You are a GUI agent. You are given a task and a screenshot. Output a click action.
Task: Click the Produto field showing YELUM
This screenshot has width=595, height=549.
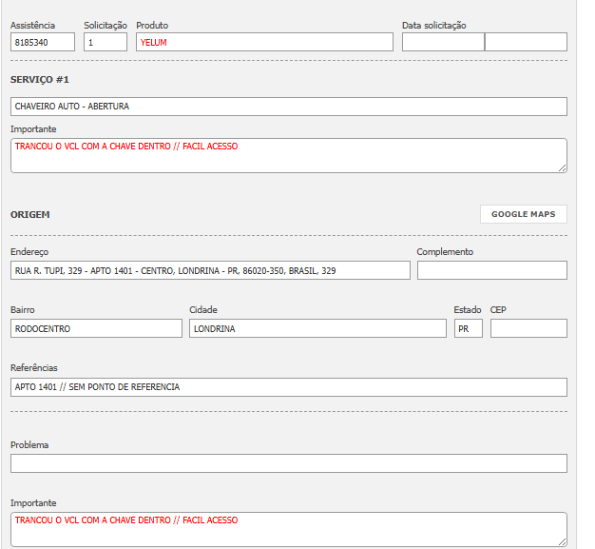pyautogui.click(x=263, y=42)
